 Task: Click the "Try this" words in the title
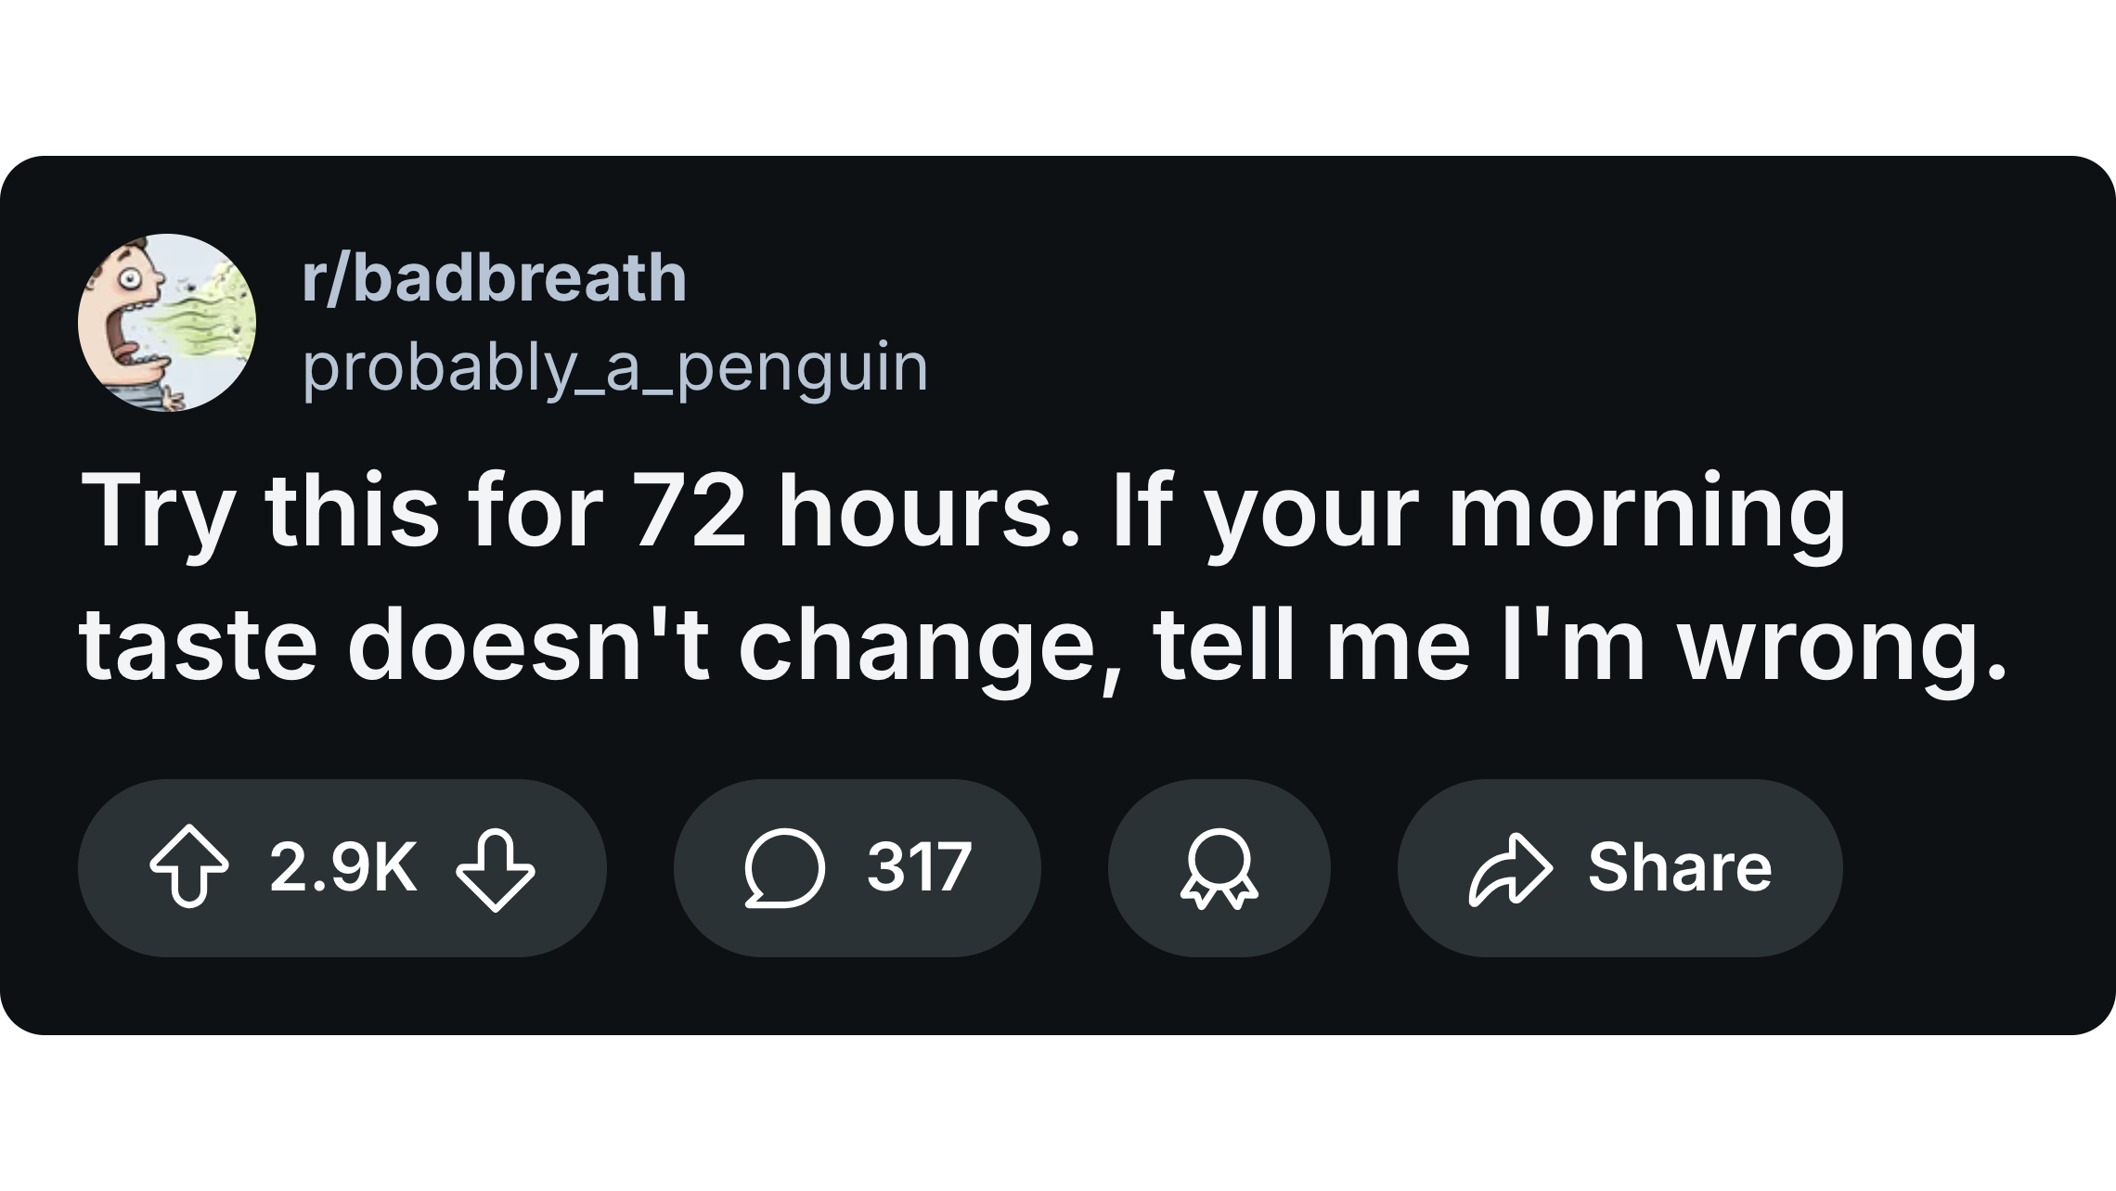pyautogui.click(x=260, y=511)
